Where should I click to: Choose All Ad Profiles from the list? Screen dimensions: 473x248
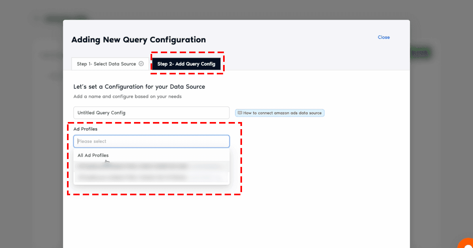[93, 155]
